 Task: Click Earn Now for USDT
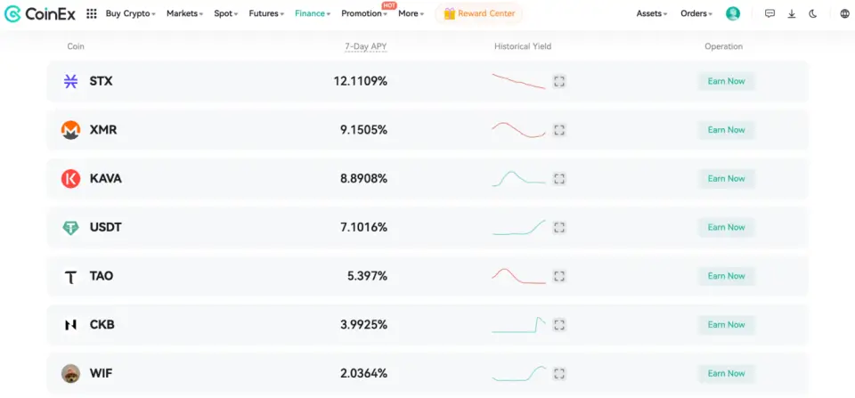point(726,227)
